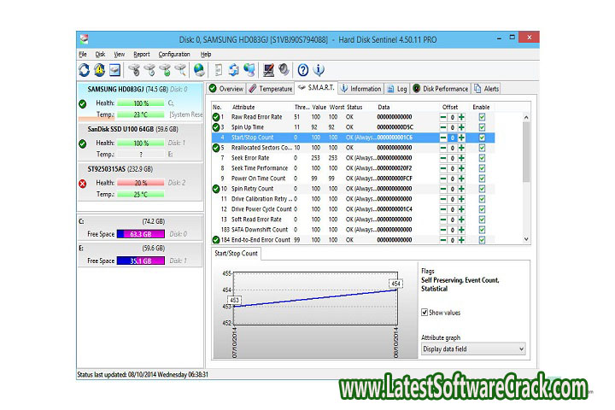Click the globe icon in the toolbar
Viewport: 615px width, 410px height.
(199, 70)
